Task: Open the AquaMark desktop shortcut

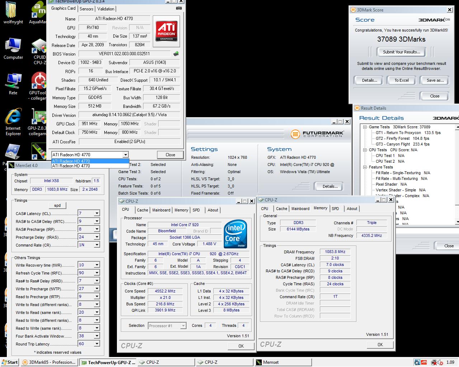Action: click(38, 13)
